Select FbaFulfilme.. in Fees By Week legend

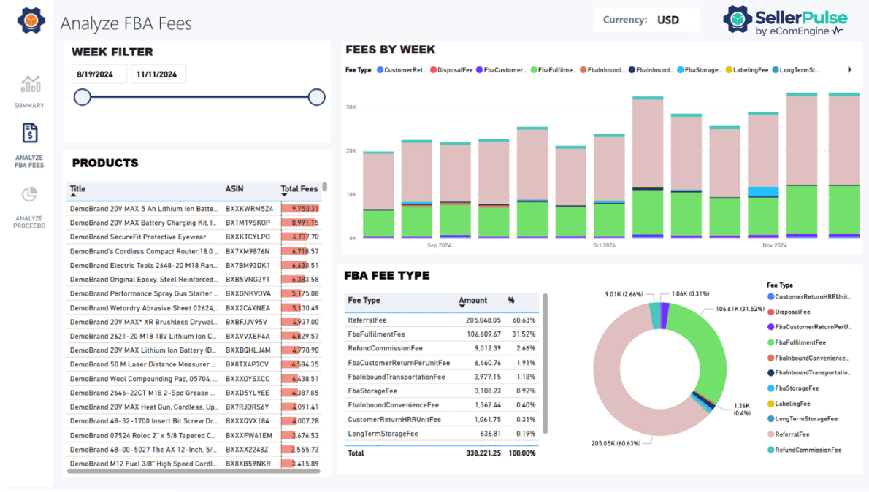[x=554, y=70]
